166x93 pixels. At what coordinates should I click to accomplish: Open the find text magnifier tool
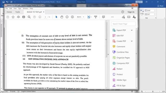29,17
